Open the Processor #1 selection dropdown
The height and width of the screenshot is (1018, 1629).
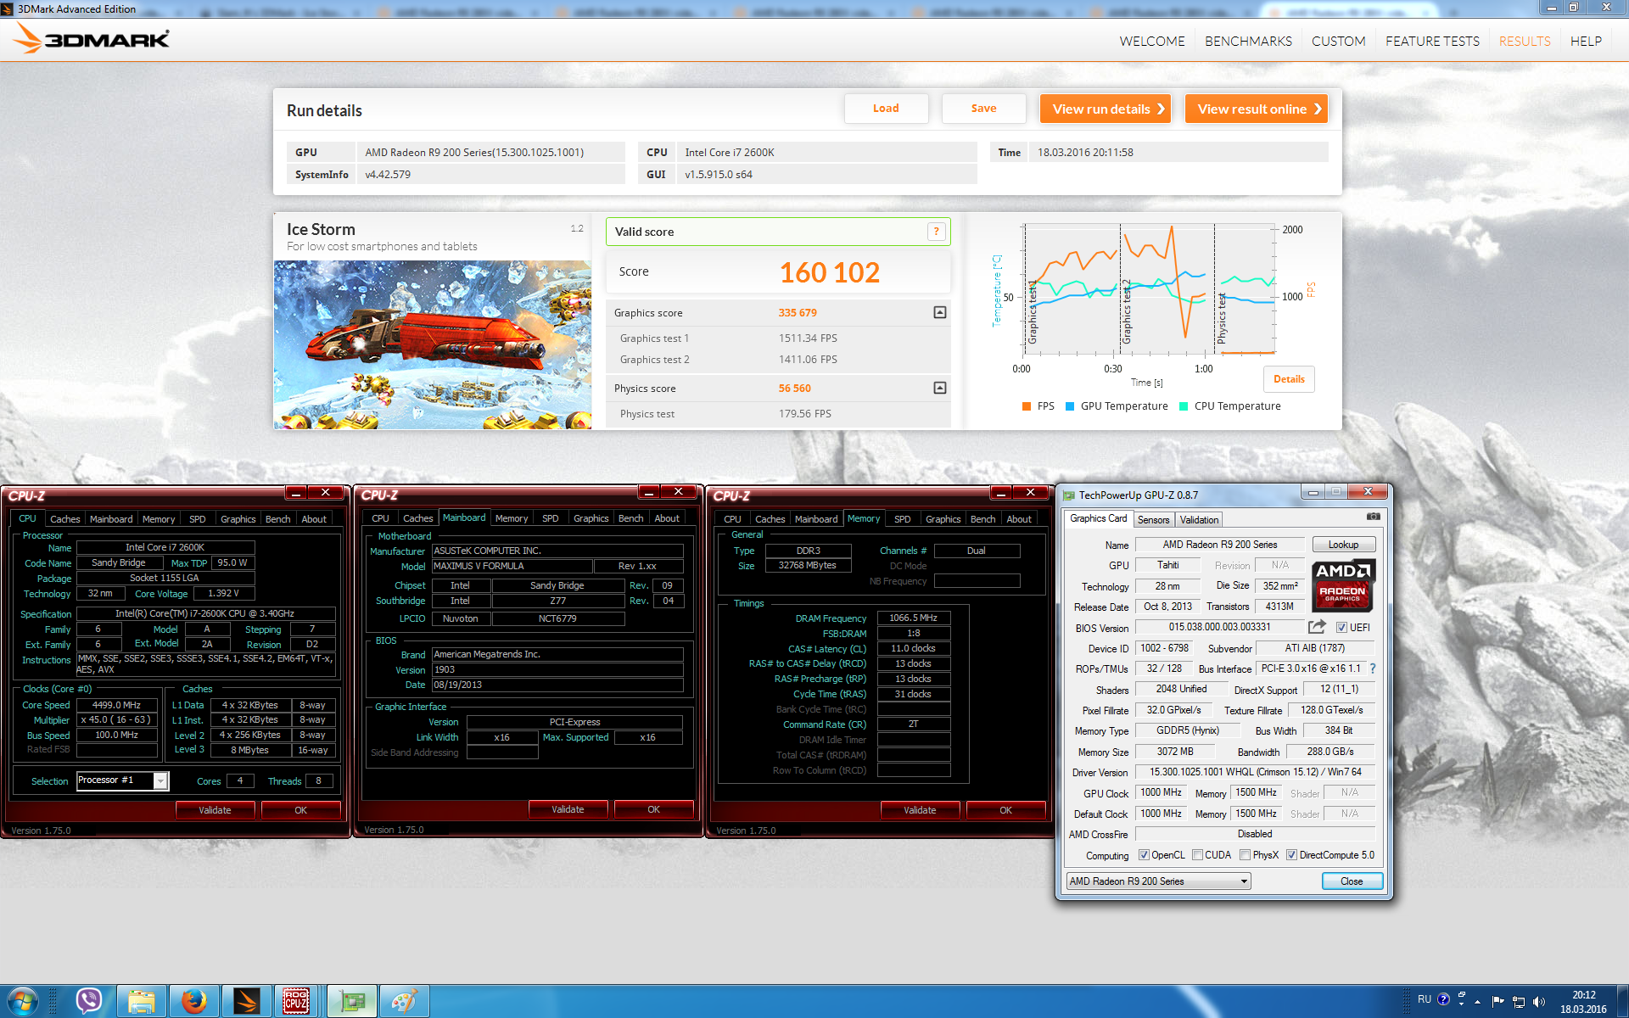123,780
